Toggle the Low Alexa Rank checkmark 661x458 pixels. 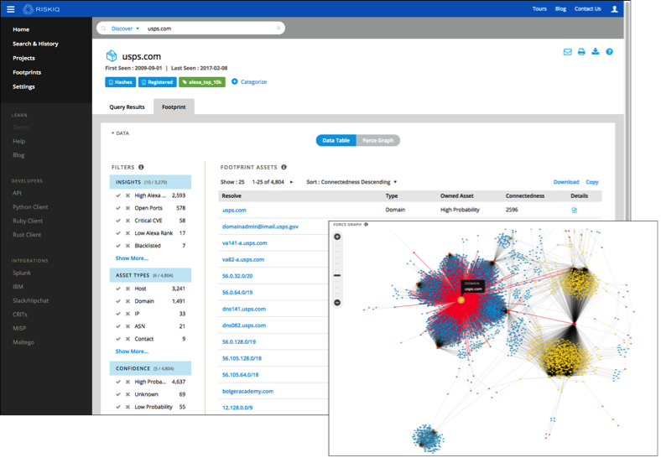coord(118,233)
